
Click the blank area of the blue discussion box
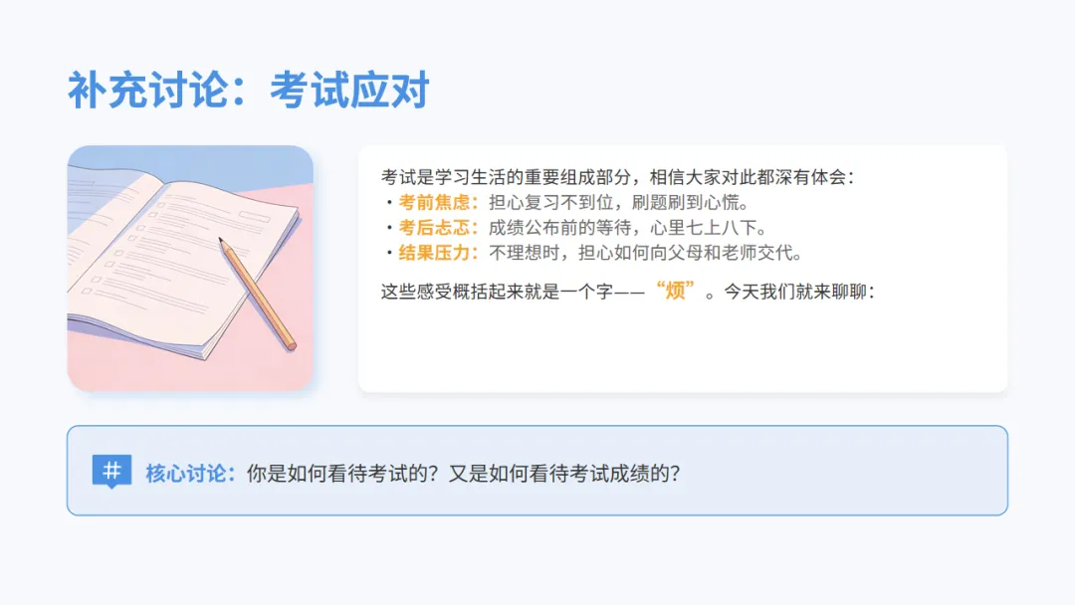tap(843, 472)
